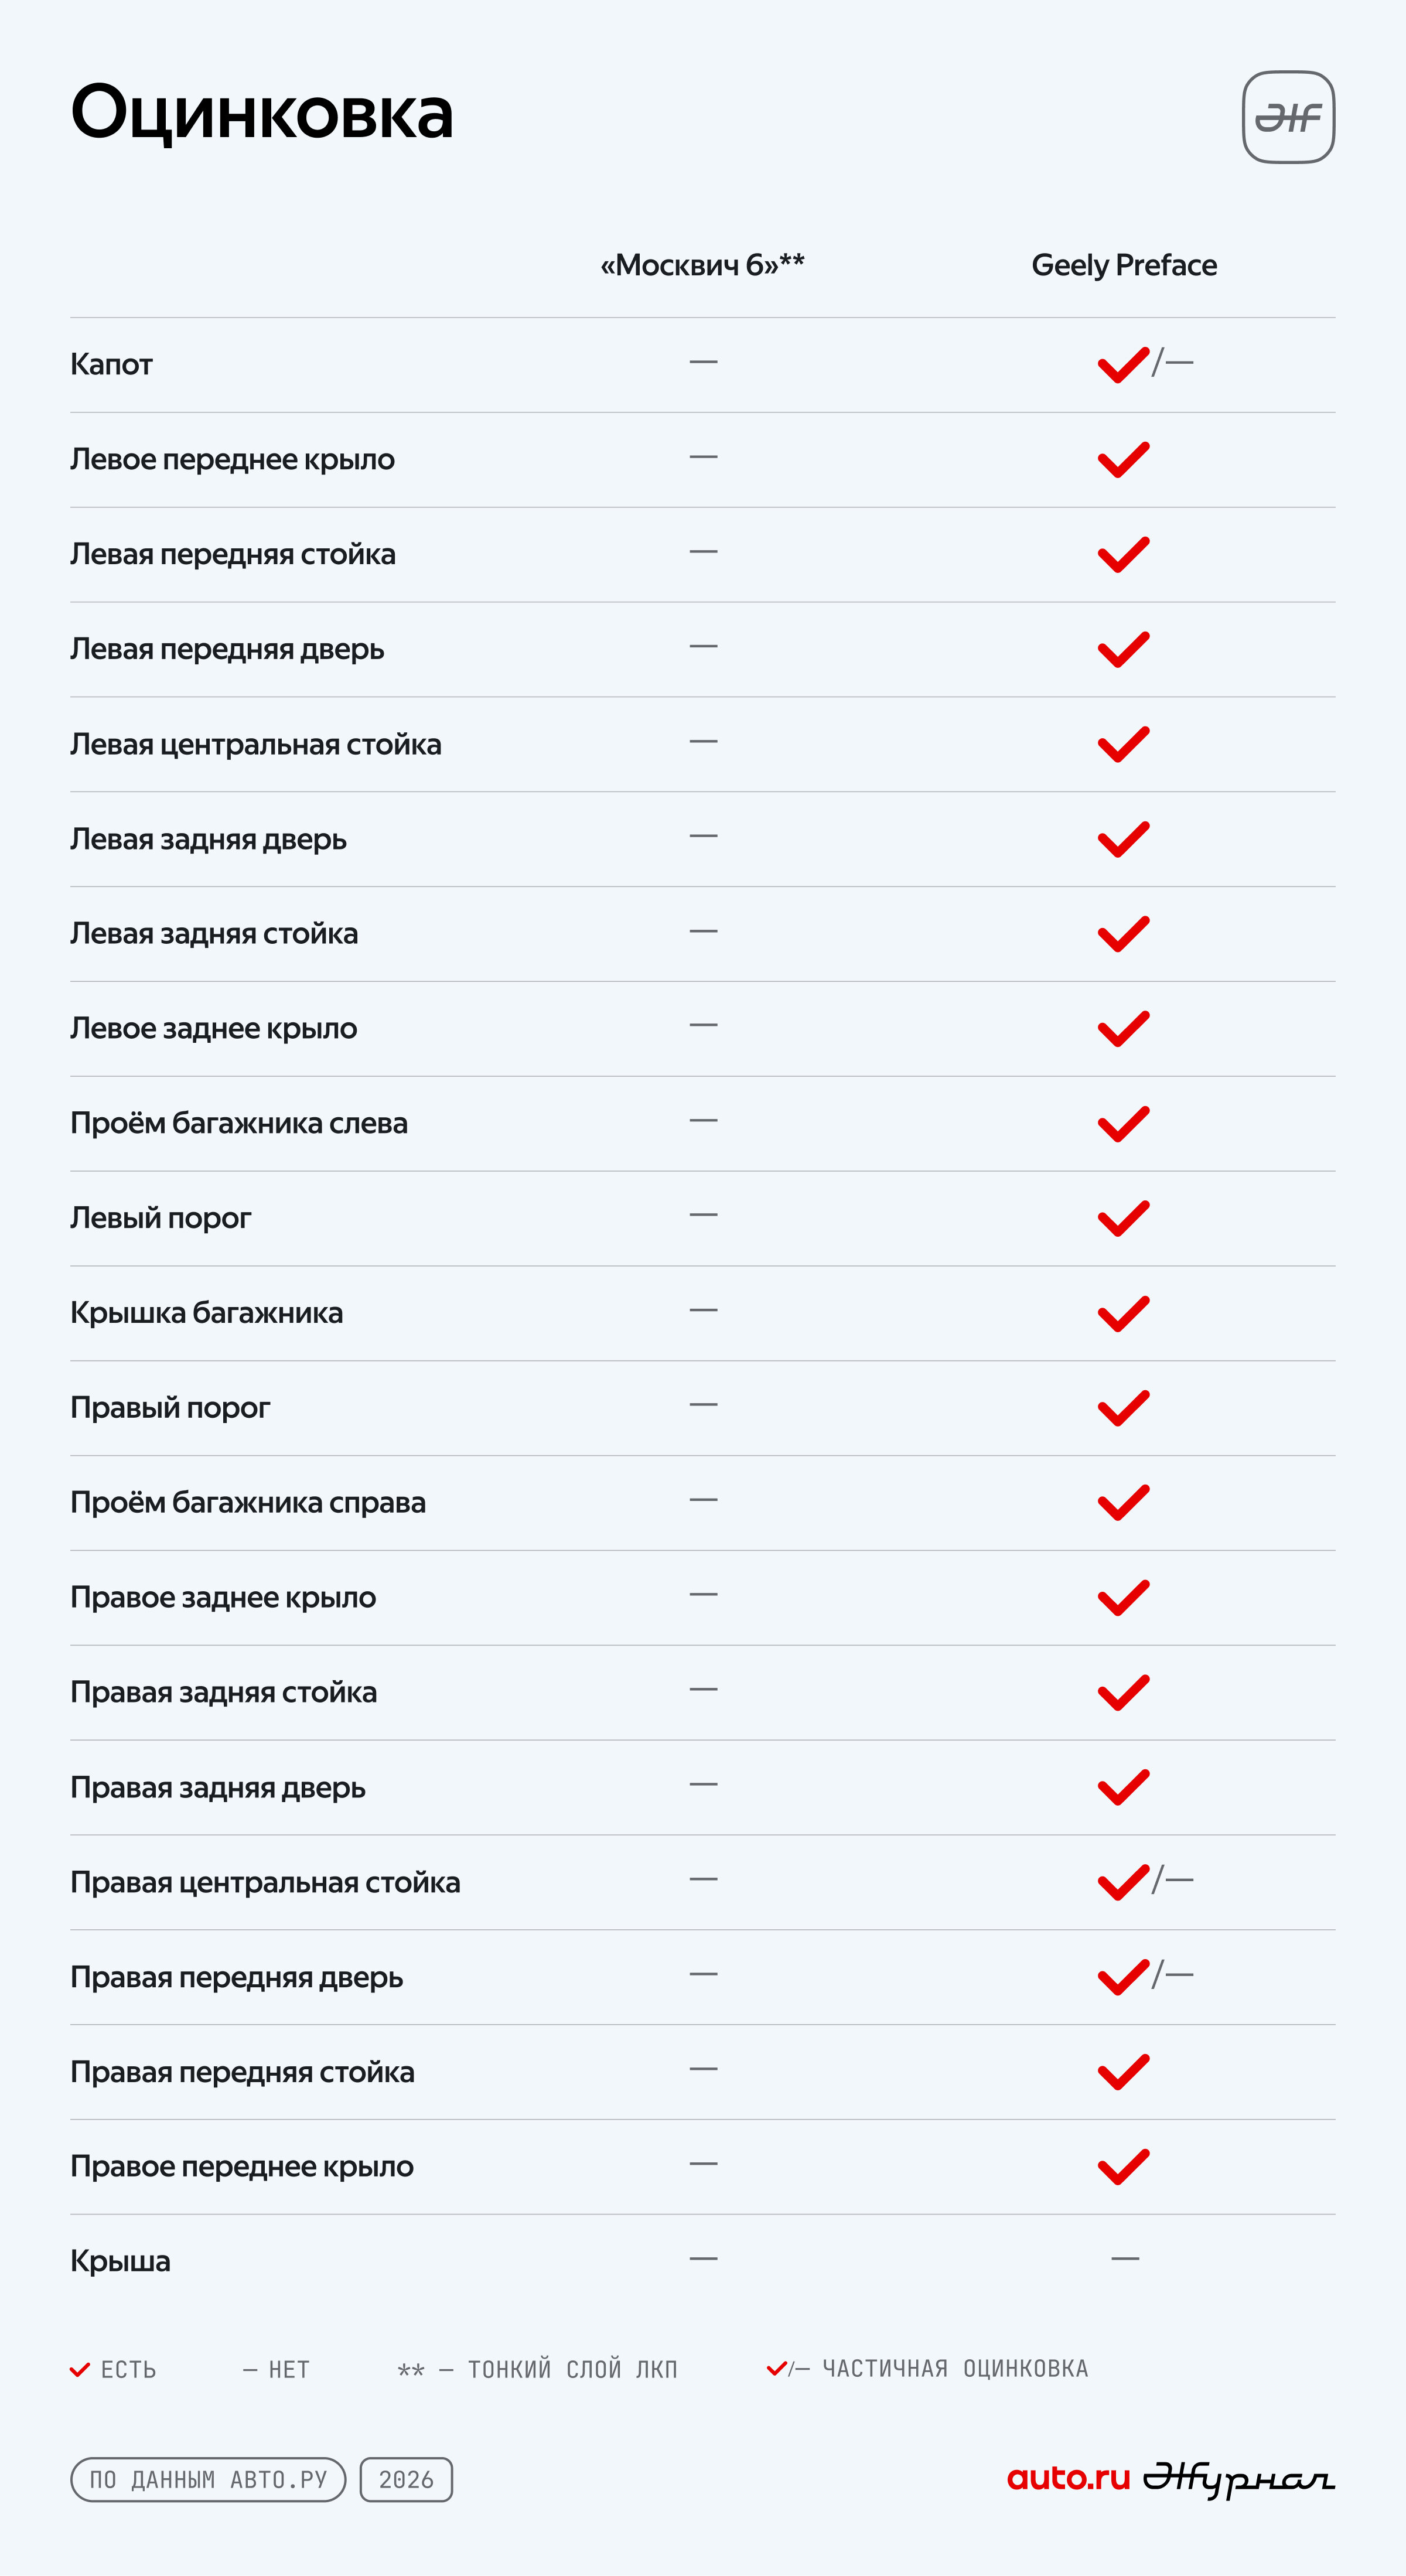
Task: Click the checkmark for Левое переднее крыло
Action: pyautogui.click(x=1123, y=460)
